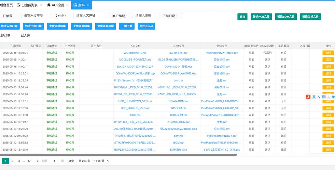The image size is (335, 170).
Task: Toggle the 英 language mode in input bar
Action: pos(314,97)
